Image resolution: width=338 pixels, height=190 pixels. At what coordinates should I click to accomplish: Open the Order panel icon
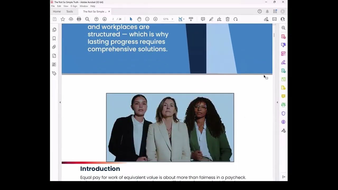[x=54, y=64]
